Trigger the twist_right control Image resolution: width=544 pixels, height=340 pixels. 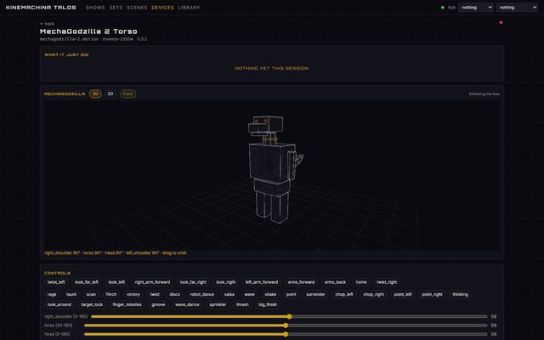pos(387,282)
